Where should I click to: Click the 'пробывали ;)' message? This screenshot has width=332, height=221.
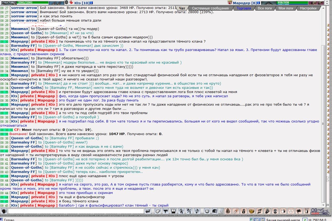(87, 138)
